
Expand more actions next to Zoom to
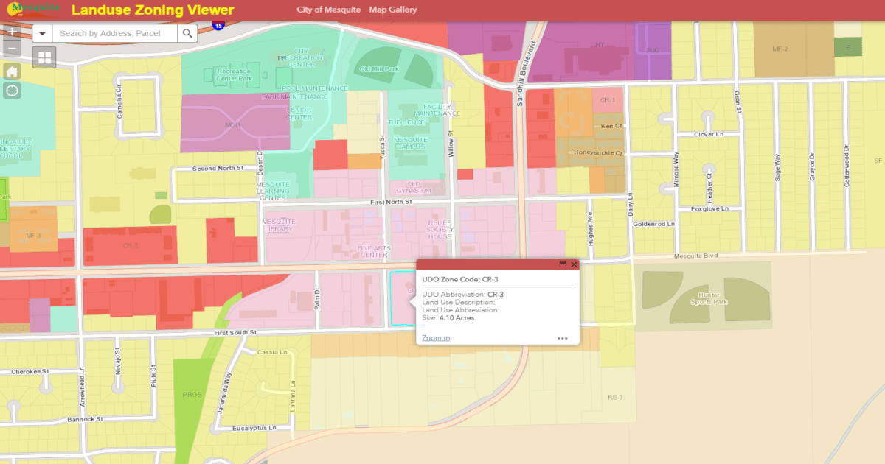(563, 337)
